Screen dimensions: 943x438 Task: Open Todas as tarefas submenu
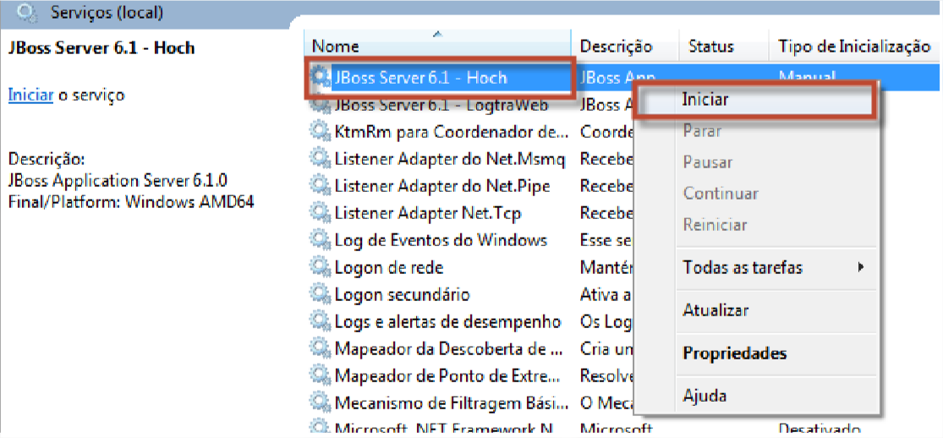(x=776, y=267)
